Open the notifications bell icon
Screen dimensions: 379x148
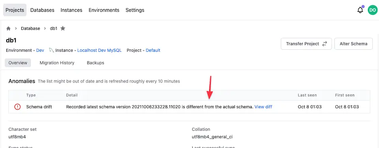click(x=360, y=10)
